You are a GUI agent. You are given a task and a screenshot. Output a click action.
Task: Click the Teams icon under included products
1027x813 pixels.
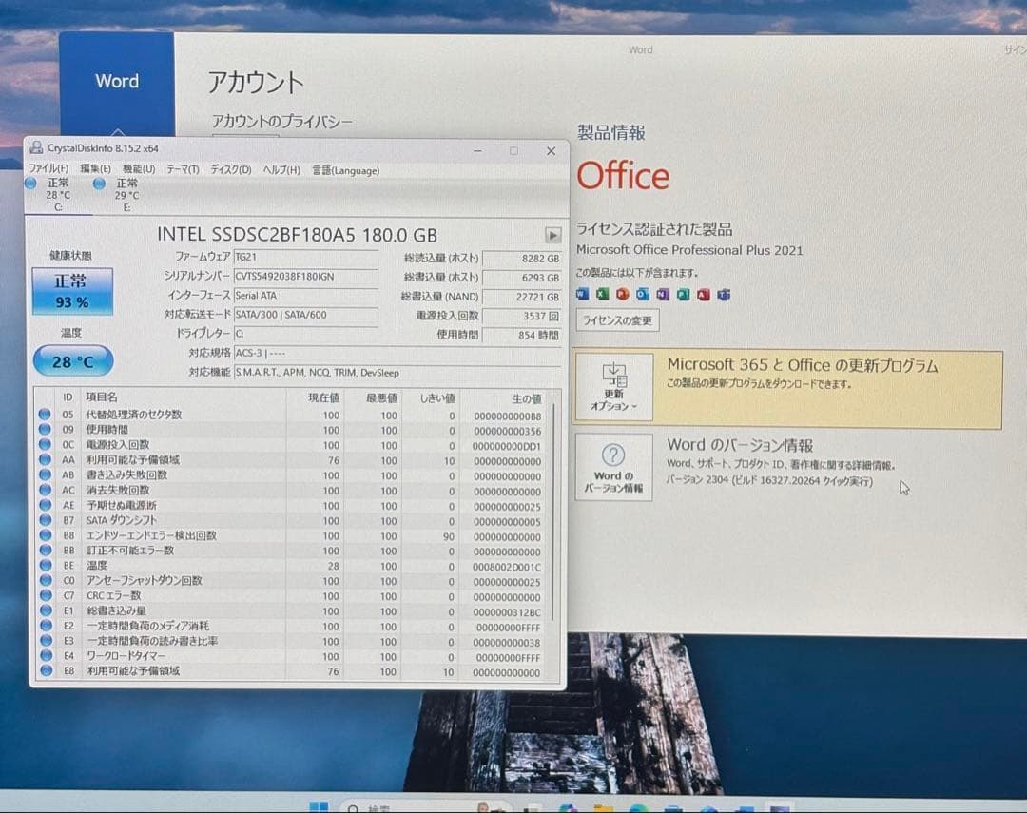pyautogui.click(x=724, y=294)
